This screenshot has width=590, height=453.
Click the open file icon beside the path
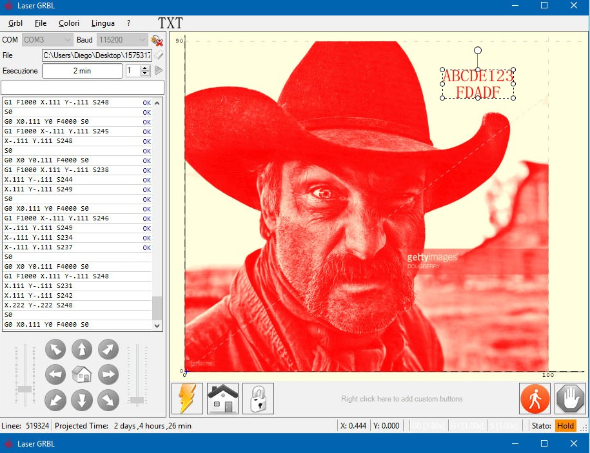[158, 56]
